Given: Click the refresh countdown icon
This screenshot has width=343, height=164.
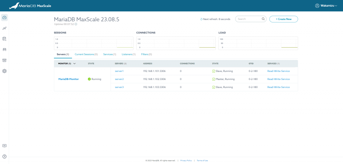Looking at the screenshot, I should (x=201, y=19).
